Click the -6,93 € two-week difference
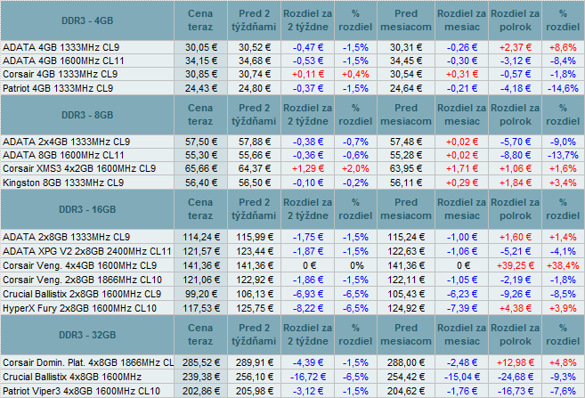Screen dimensions: 585x398 (308, 294)
